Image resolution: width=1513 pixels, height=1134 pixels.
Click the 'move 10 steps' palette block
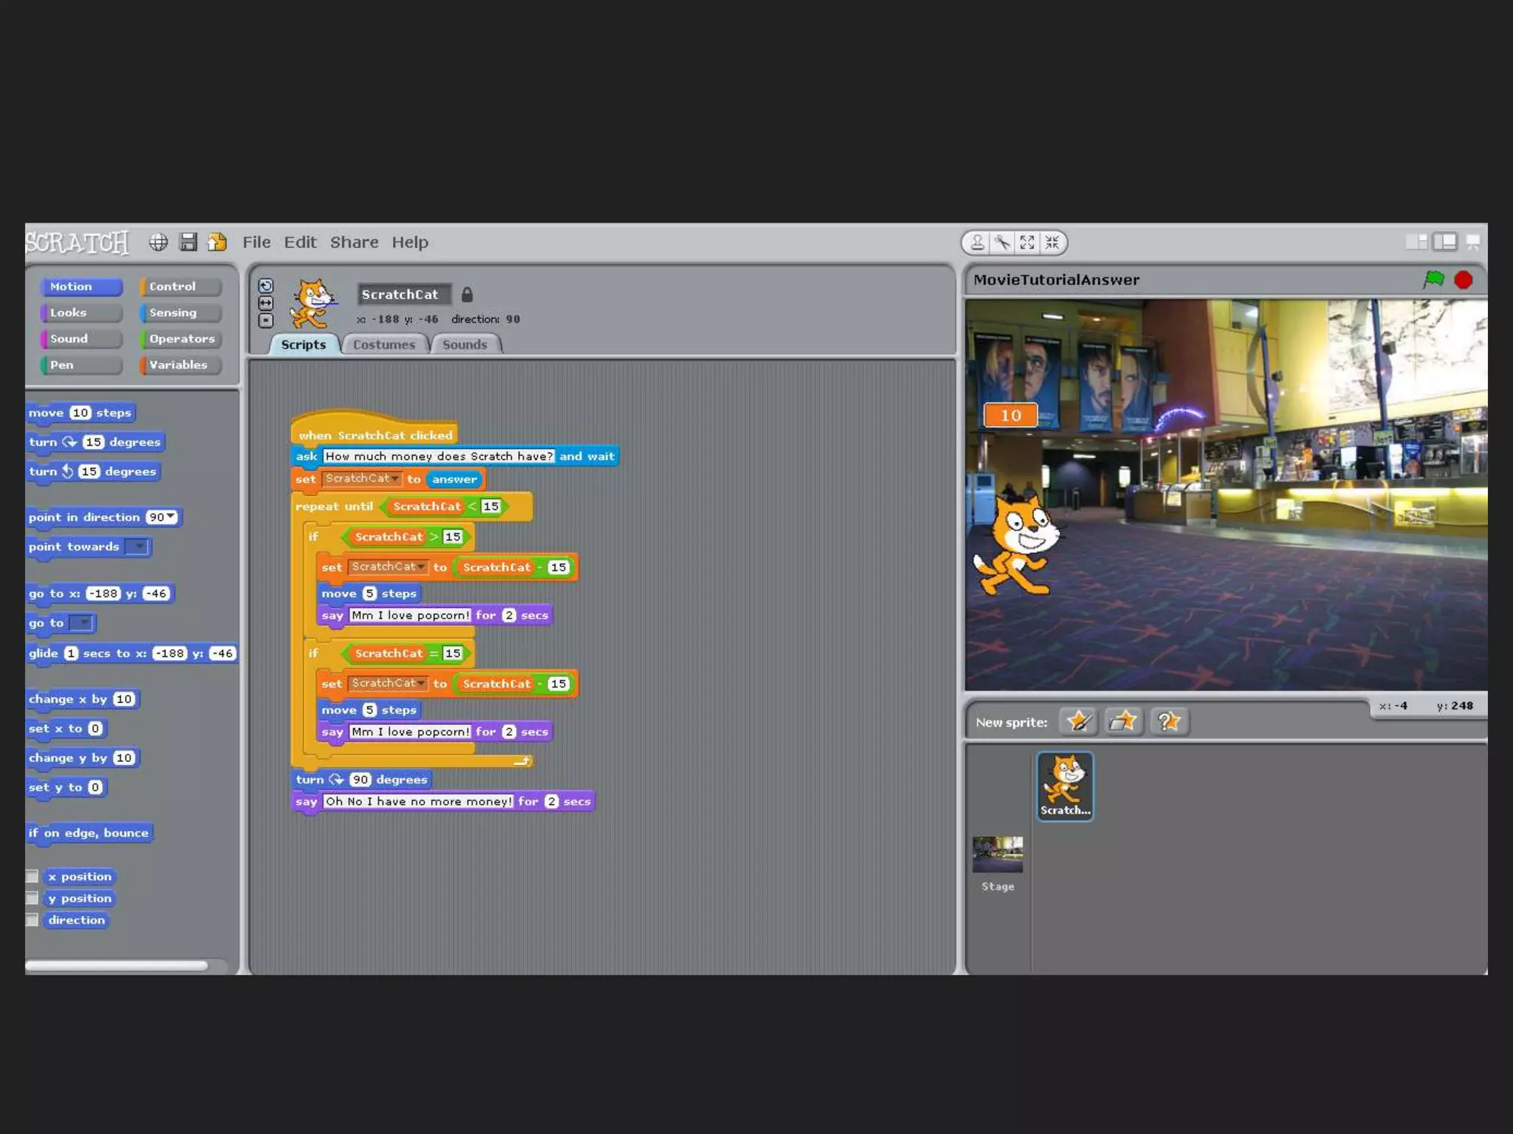pos(81,413)
